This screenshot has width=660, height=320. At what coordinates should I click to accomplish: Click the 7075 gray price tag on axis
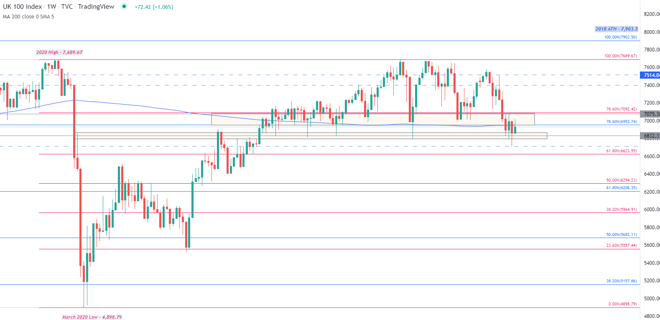tap(651, 114)
